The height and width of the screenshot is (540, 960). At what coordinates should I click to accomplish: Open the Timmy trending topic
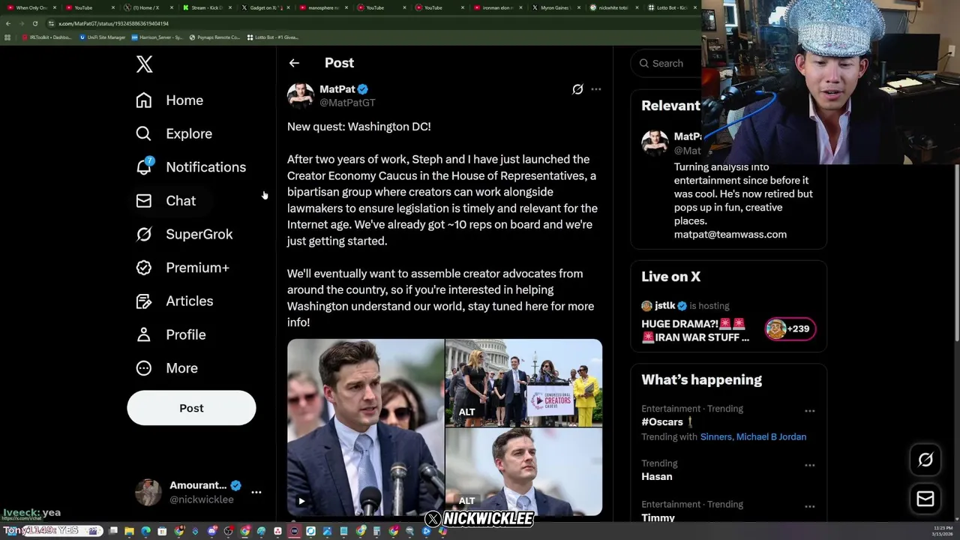coord(658,517)
